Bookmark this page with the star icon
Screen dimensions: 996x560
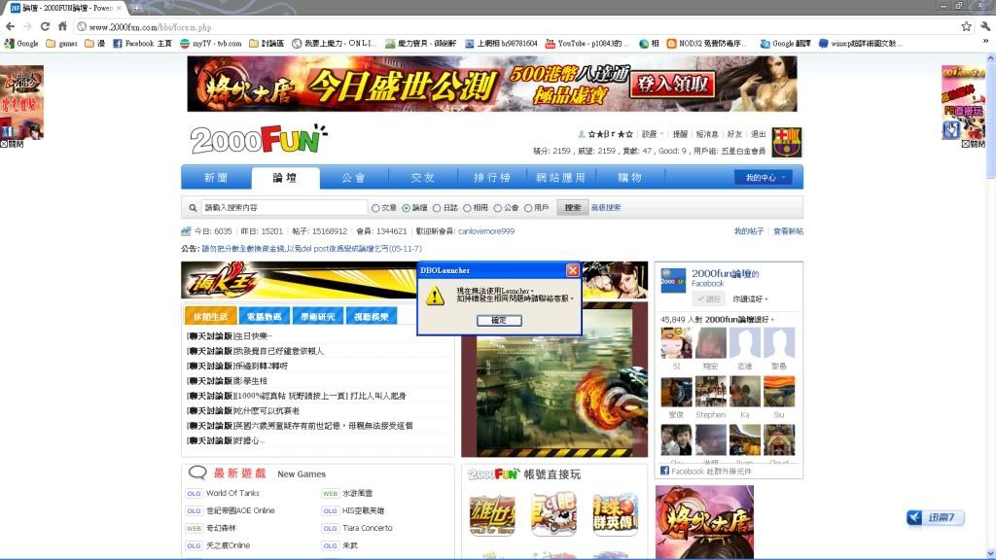tap(966, 26)
